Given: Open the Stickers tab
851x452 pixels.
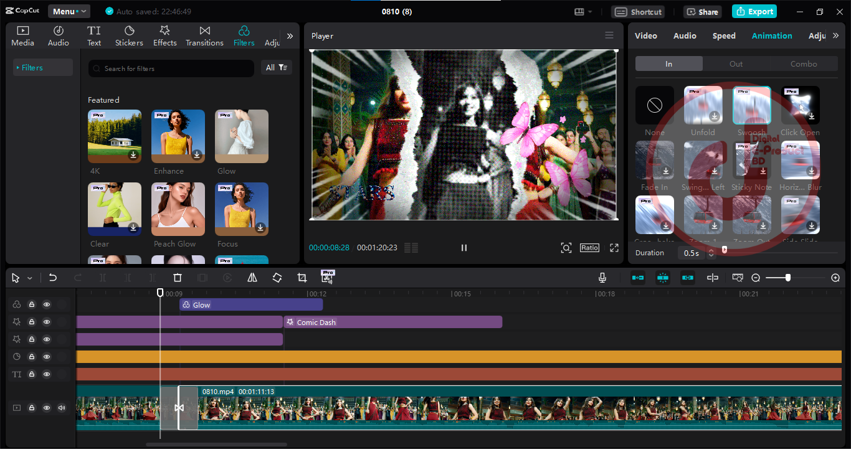Looking at the screenshot, I should [x=129, y=36].
